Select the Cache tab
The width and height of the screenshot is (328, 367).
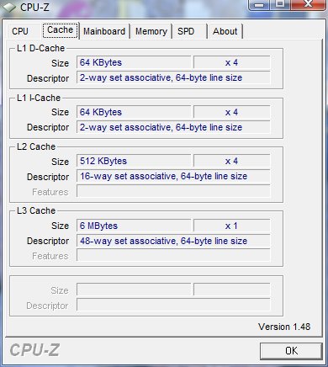pos(61,30)
